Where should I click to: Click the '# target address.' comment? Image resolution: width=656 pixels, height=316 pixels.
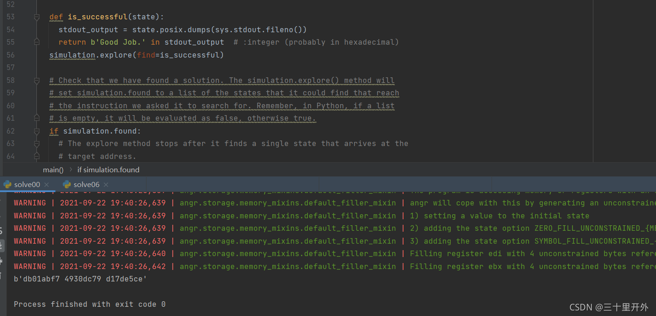[98, 157]
